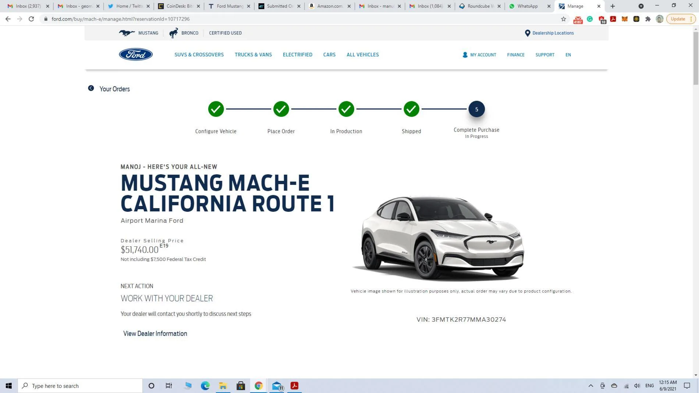Open the Adobe Acrobat extension icon
Image resolution: width=699 pixels, height=393 pixels.
point(613,19)
